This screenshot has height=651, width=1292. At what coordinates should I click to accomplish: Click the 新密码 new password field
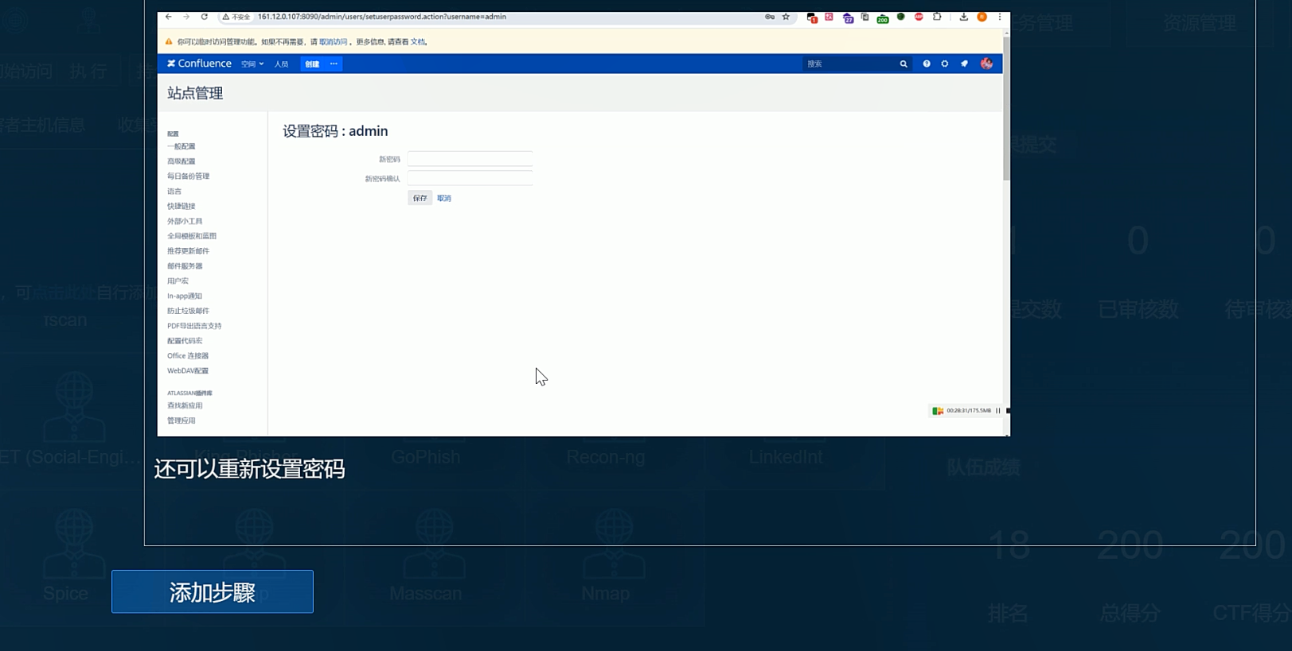(470, 159)
